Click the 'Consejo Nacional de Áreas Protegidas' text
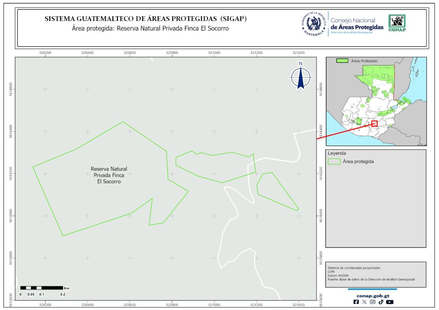 tap(357, 24)
